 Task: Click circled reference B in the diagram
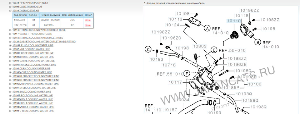[258, 42]
